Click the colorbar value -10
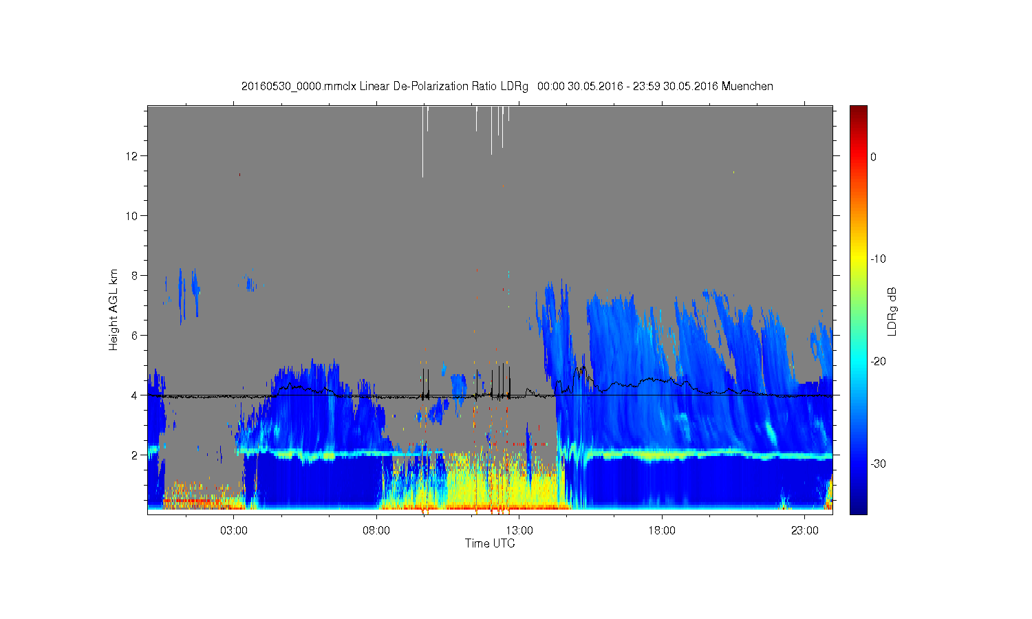The image size is (1032, 619). pos(878,259)
